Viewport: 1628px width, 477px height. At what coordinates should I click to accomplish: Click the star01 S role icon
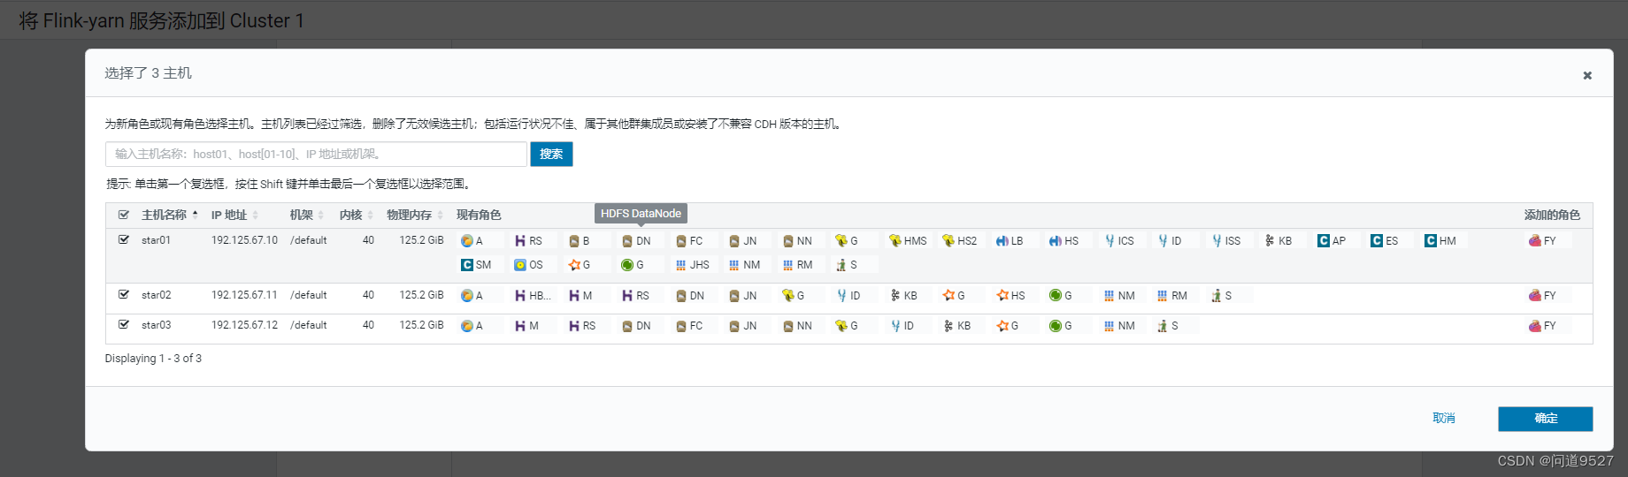pos(841,264)
